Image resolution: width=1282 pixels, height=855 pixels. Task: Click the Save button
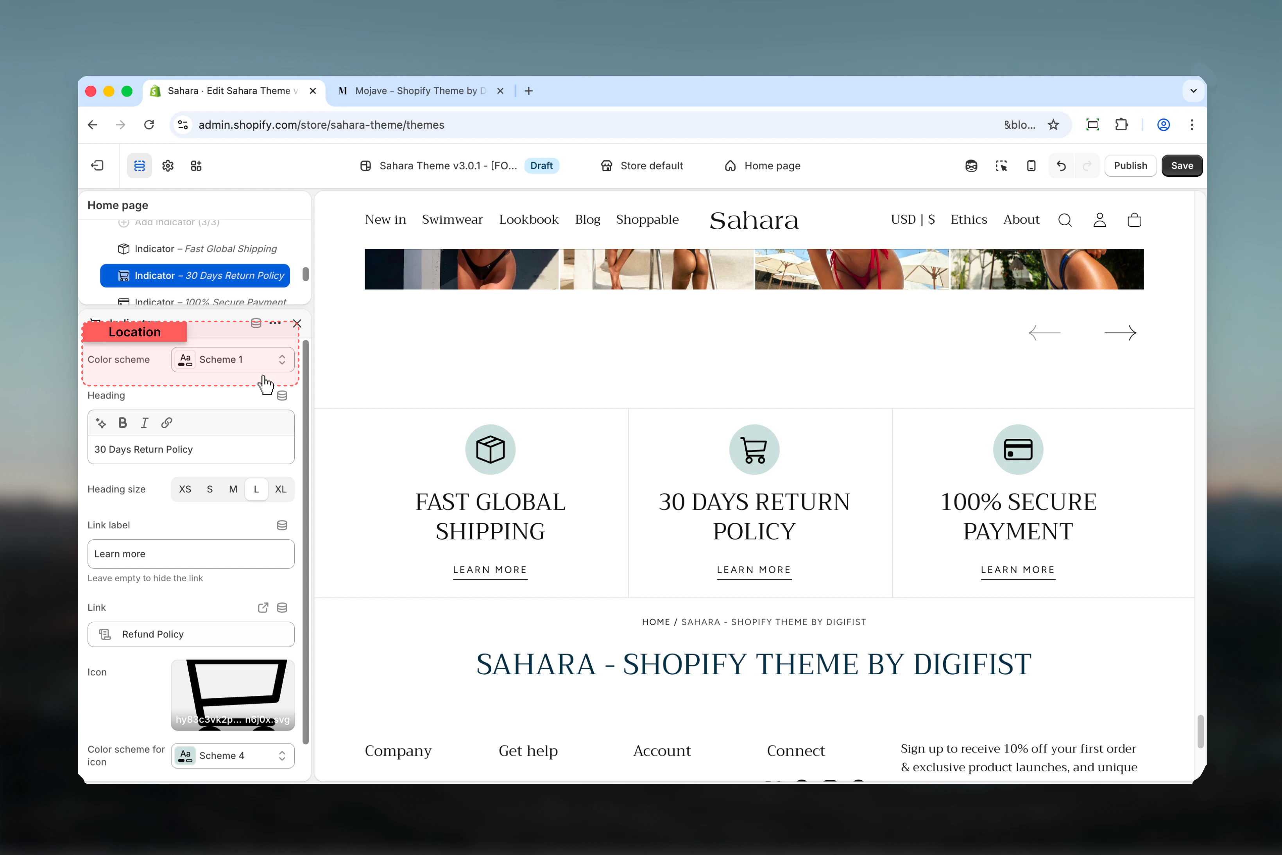[1182, 166]
